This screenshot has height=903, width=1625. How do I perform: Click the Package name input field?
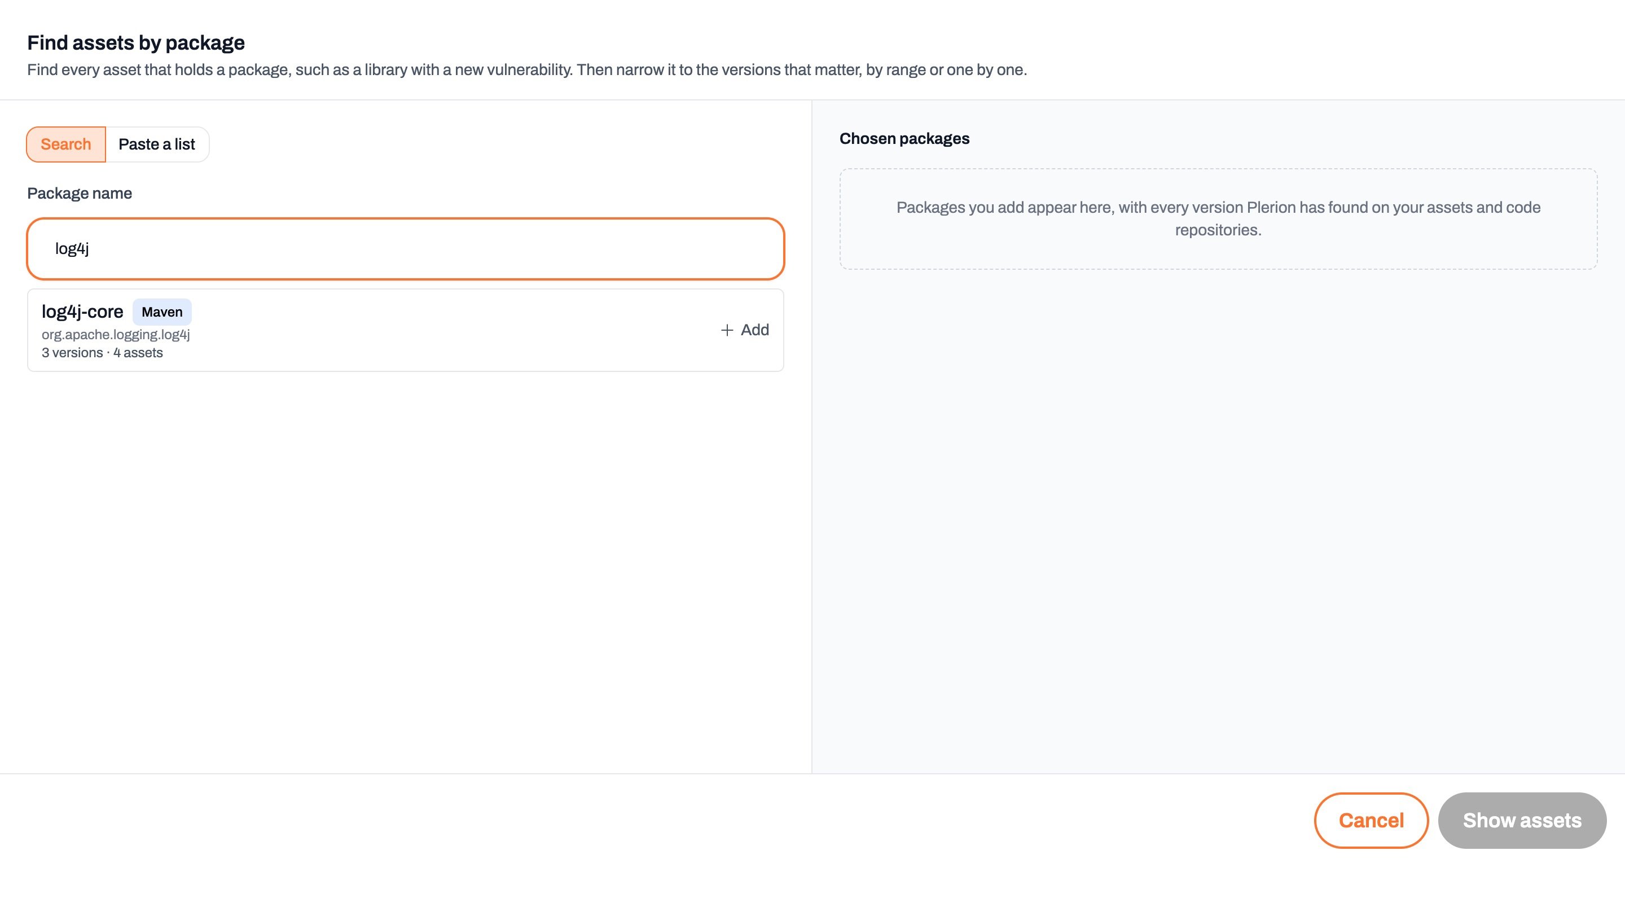406,249
